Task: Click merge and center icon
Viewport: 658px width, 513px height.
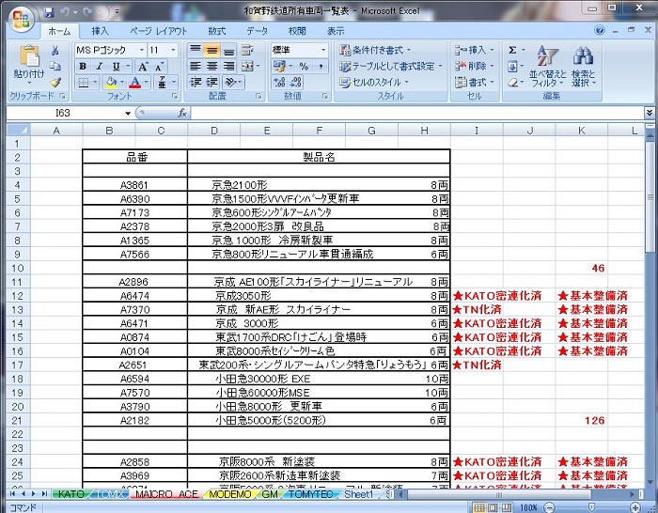Action: click(248, 67)
